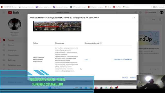
Task: Click the ДАЛЕЕ button
Action: click(133, 78)
